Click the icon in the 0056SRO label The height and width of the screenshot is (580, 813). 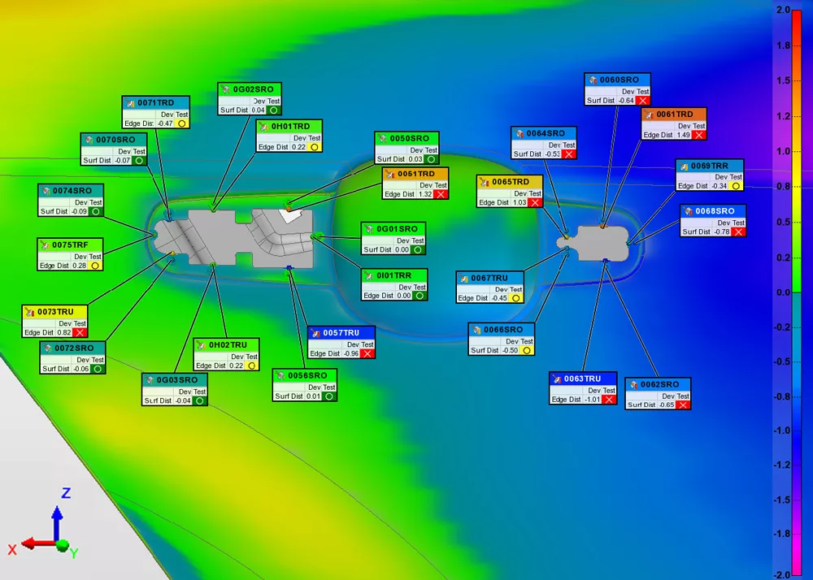pyautogui.click(x=280, y=375)
